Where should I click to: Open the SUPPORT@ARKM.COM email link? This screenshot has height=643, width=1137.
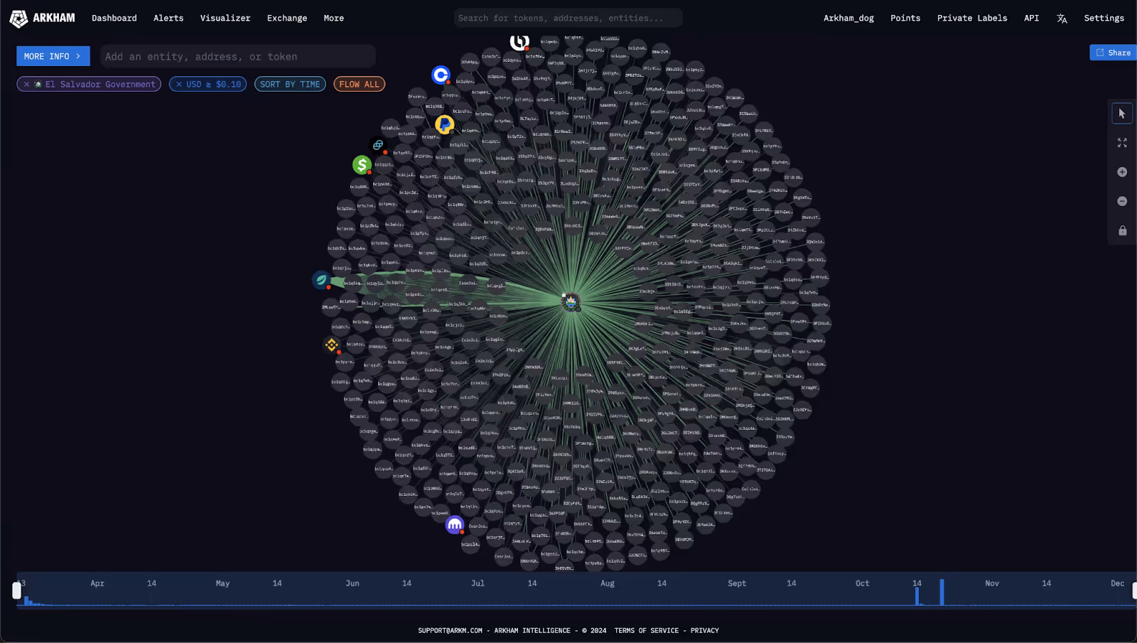point(450,630)
